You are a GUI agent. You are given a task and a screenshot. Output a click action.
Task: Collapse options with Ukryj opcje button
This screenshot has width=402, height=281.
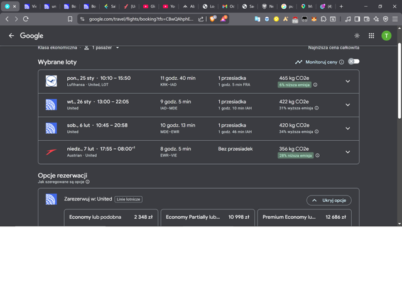click(x=329, y=201)
